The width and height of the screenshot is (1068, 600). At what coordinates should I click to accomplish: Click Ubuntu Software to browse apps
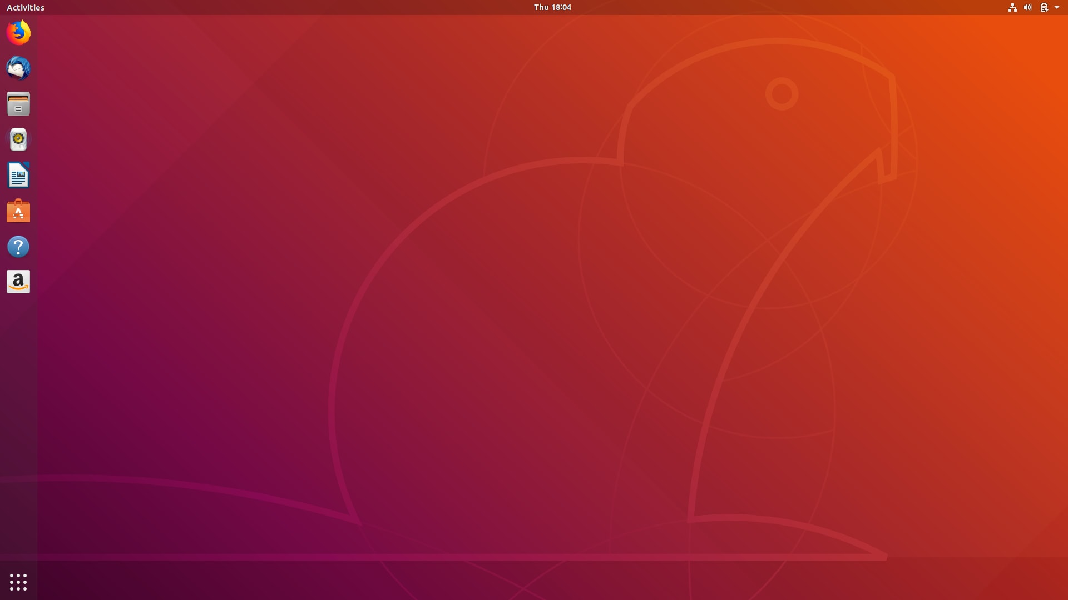pyautogui.click(x=18, y=211)
